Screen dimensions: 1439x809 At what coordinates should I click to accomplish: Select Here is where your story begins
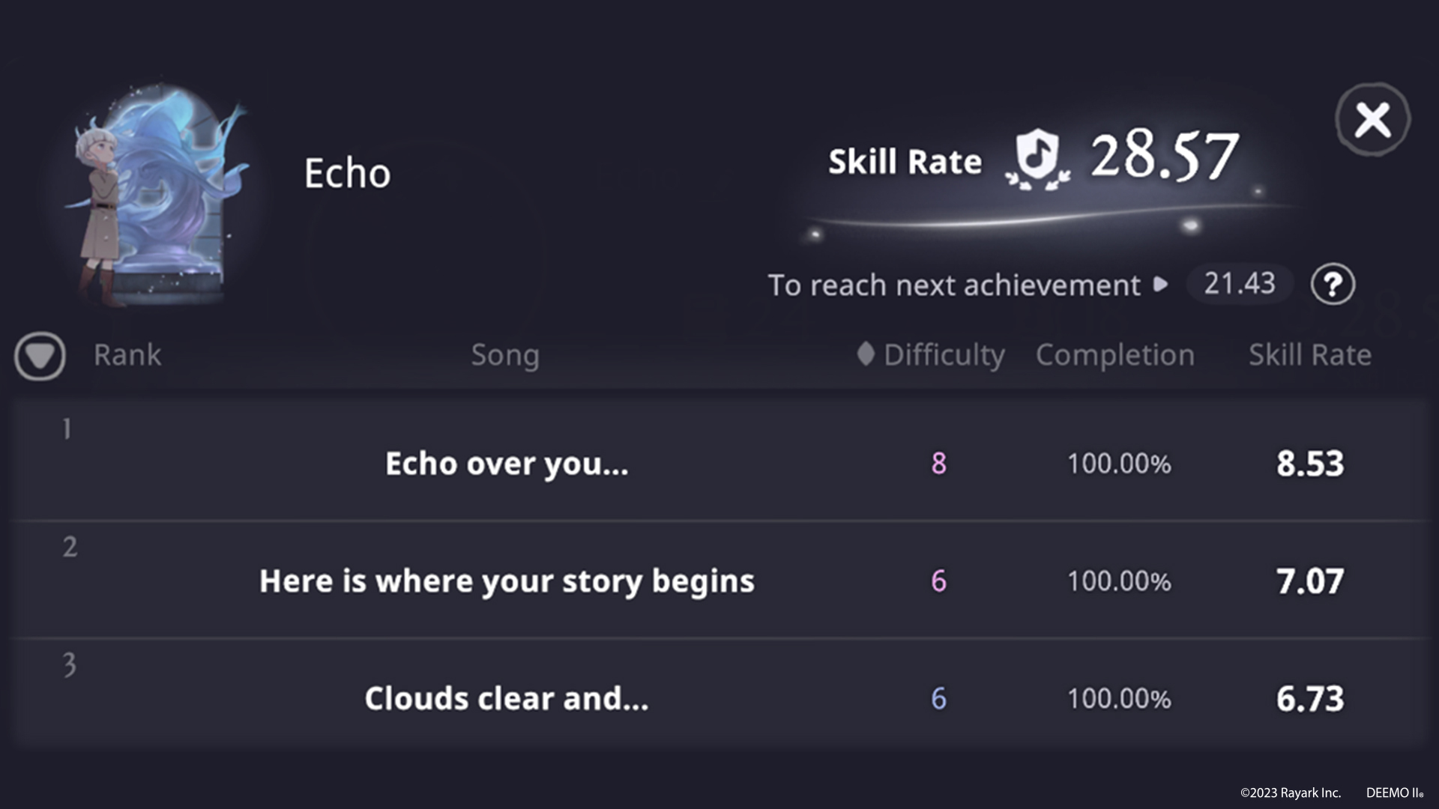[507, 581]
